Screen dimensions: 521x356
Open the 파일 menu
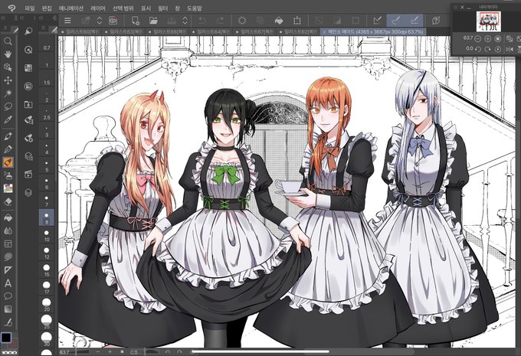[30, 8]
